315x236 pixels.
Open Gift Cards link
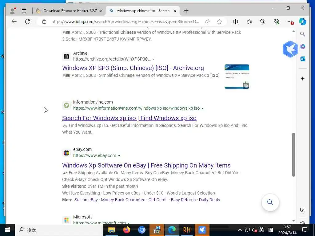point(158,200)
